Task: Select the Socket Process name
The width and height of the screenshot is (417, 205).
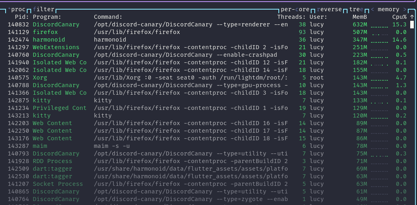Action: (x=58, y=184)
